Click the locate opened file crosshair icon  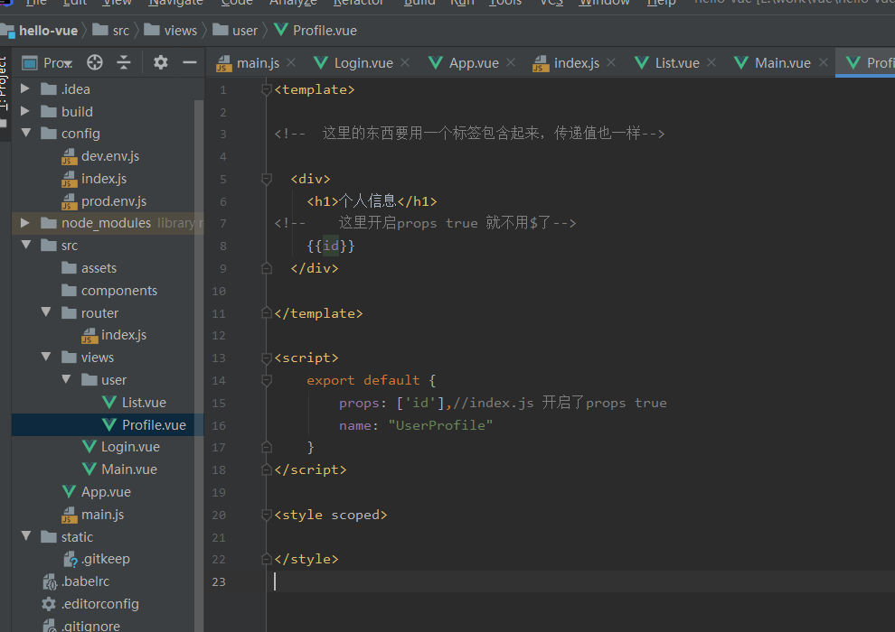coord(95,62)
